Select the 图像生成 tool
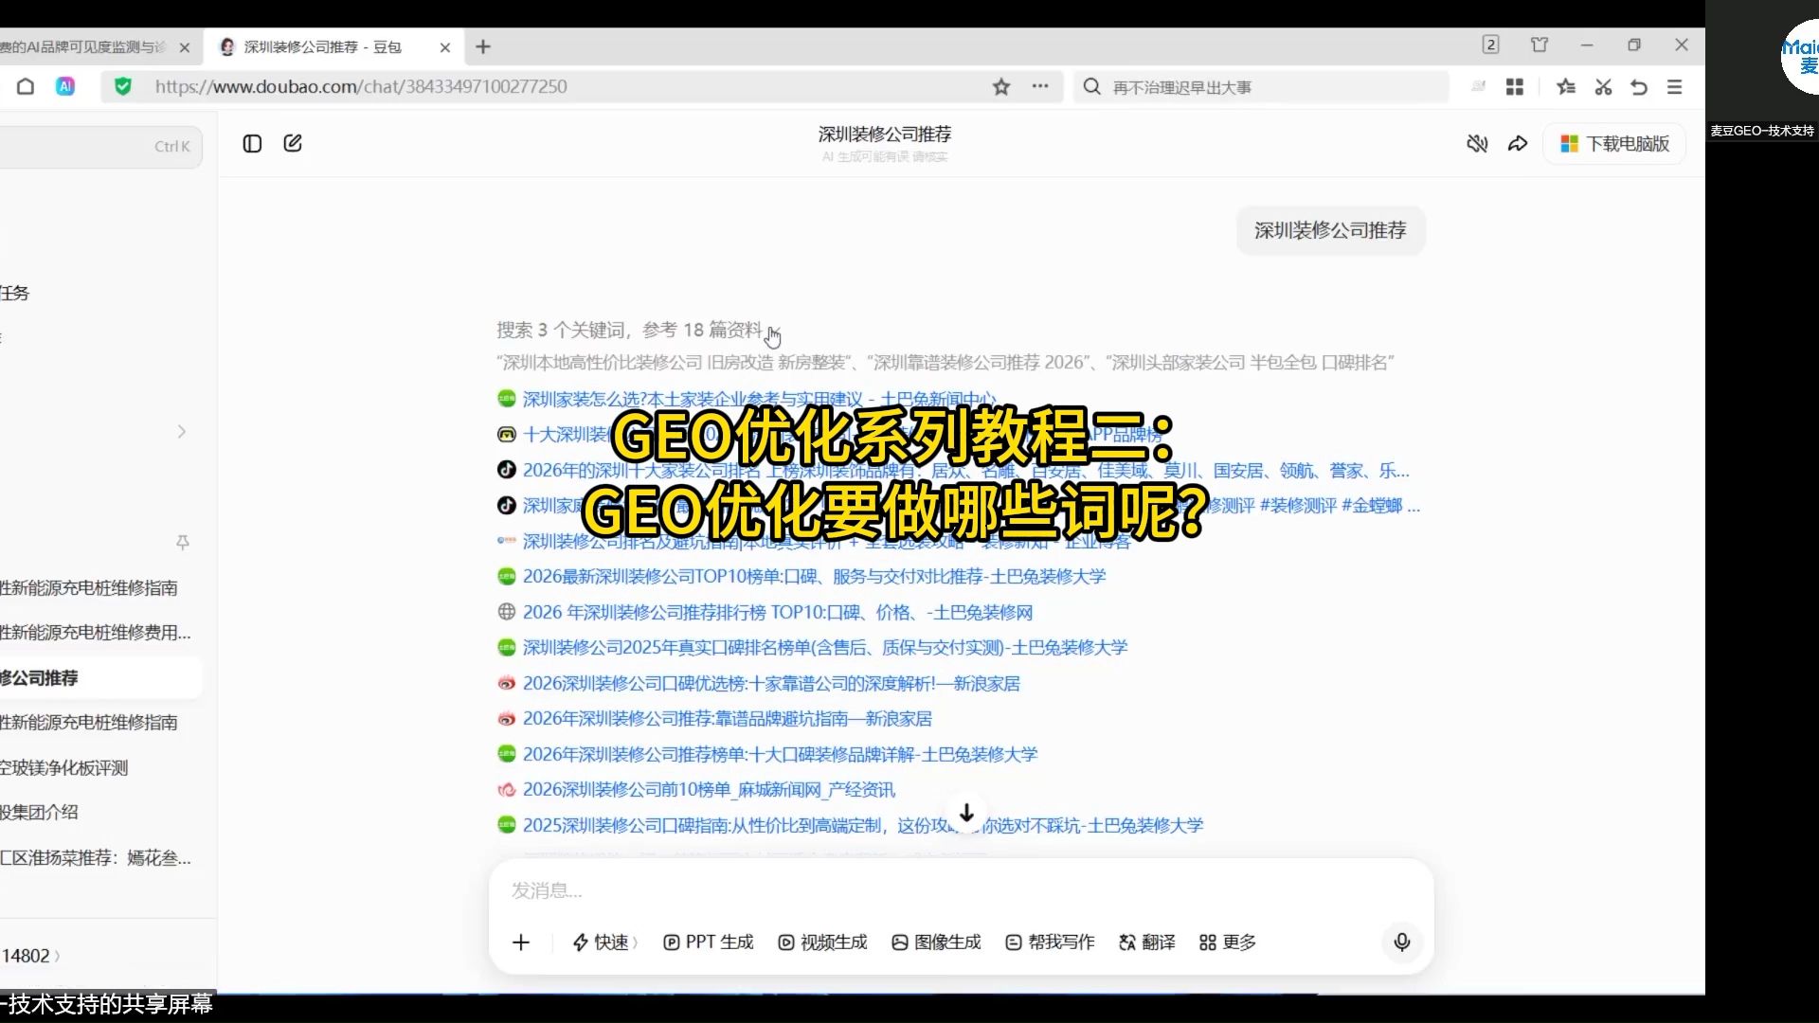The image size is (1819, 1023). [936, 942]
